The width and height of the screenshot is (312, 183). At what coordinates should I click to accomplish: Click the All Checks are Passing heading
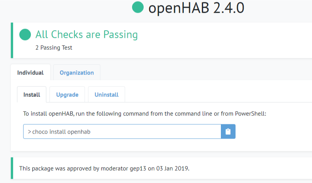click(x=86, y=35)
